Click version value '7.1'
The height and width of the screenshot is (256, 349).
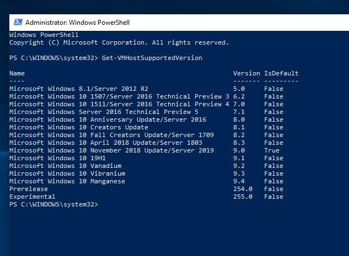pos(239,112)
